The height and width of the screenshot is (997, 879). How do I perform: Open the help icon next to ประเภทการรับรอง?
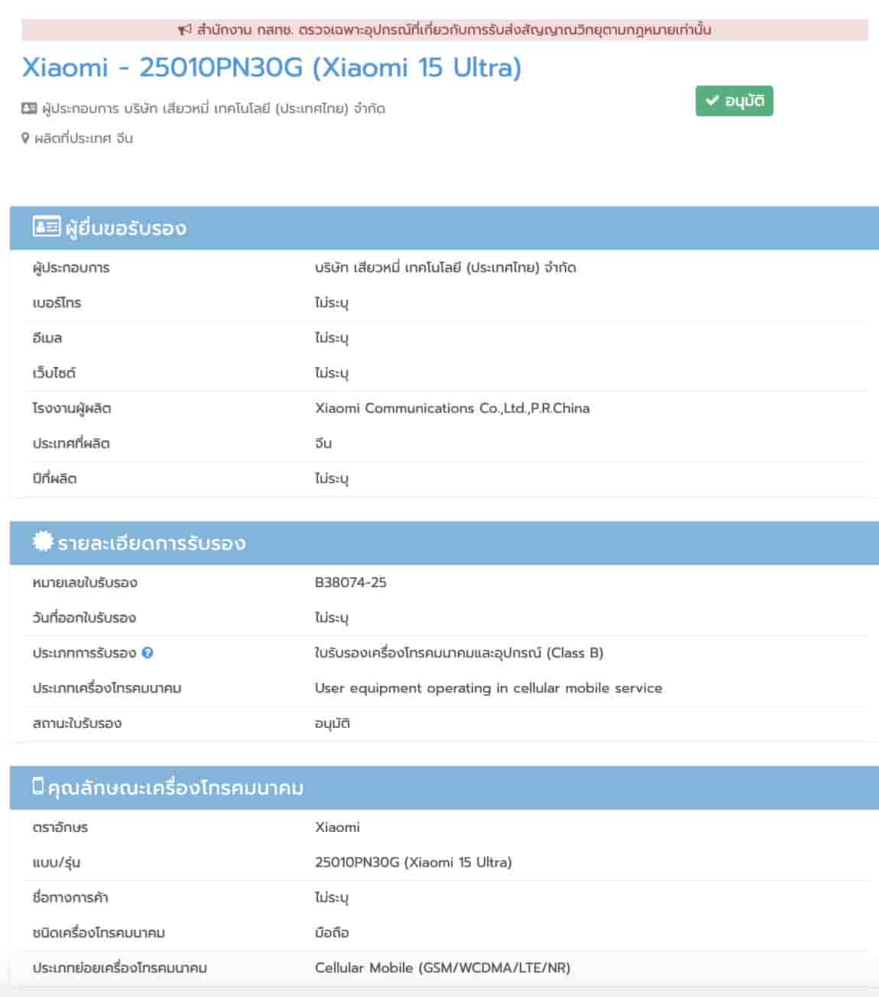[x=148, y=653]
